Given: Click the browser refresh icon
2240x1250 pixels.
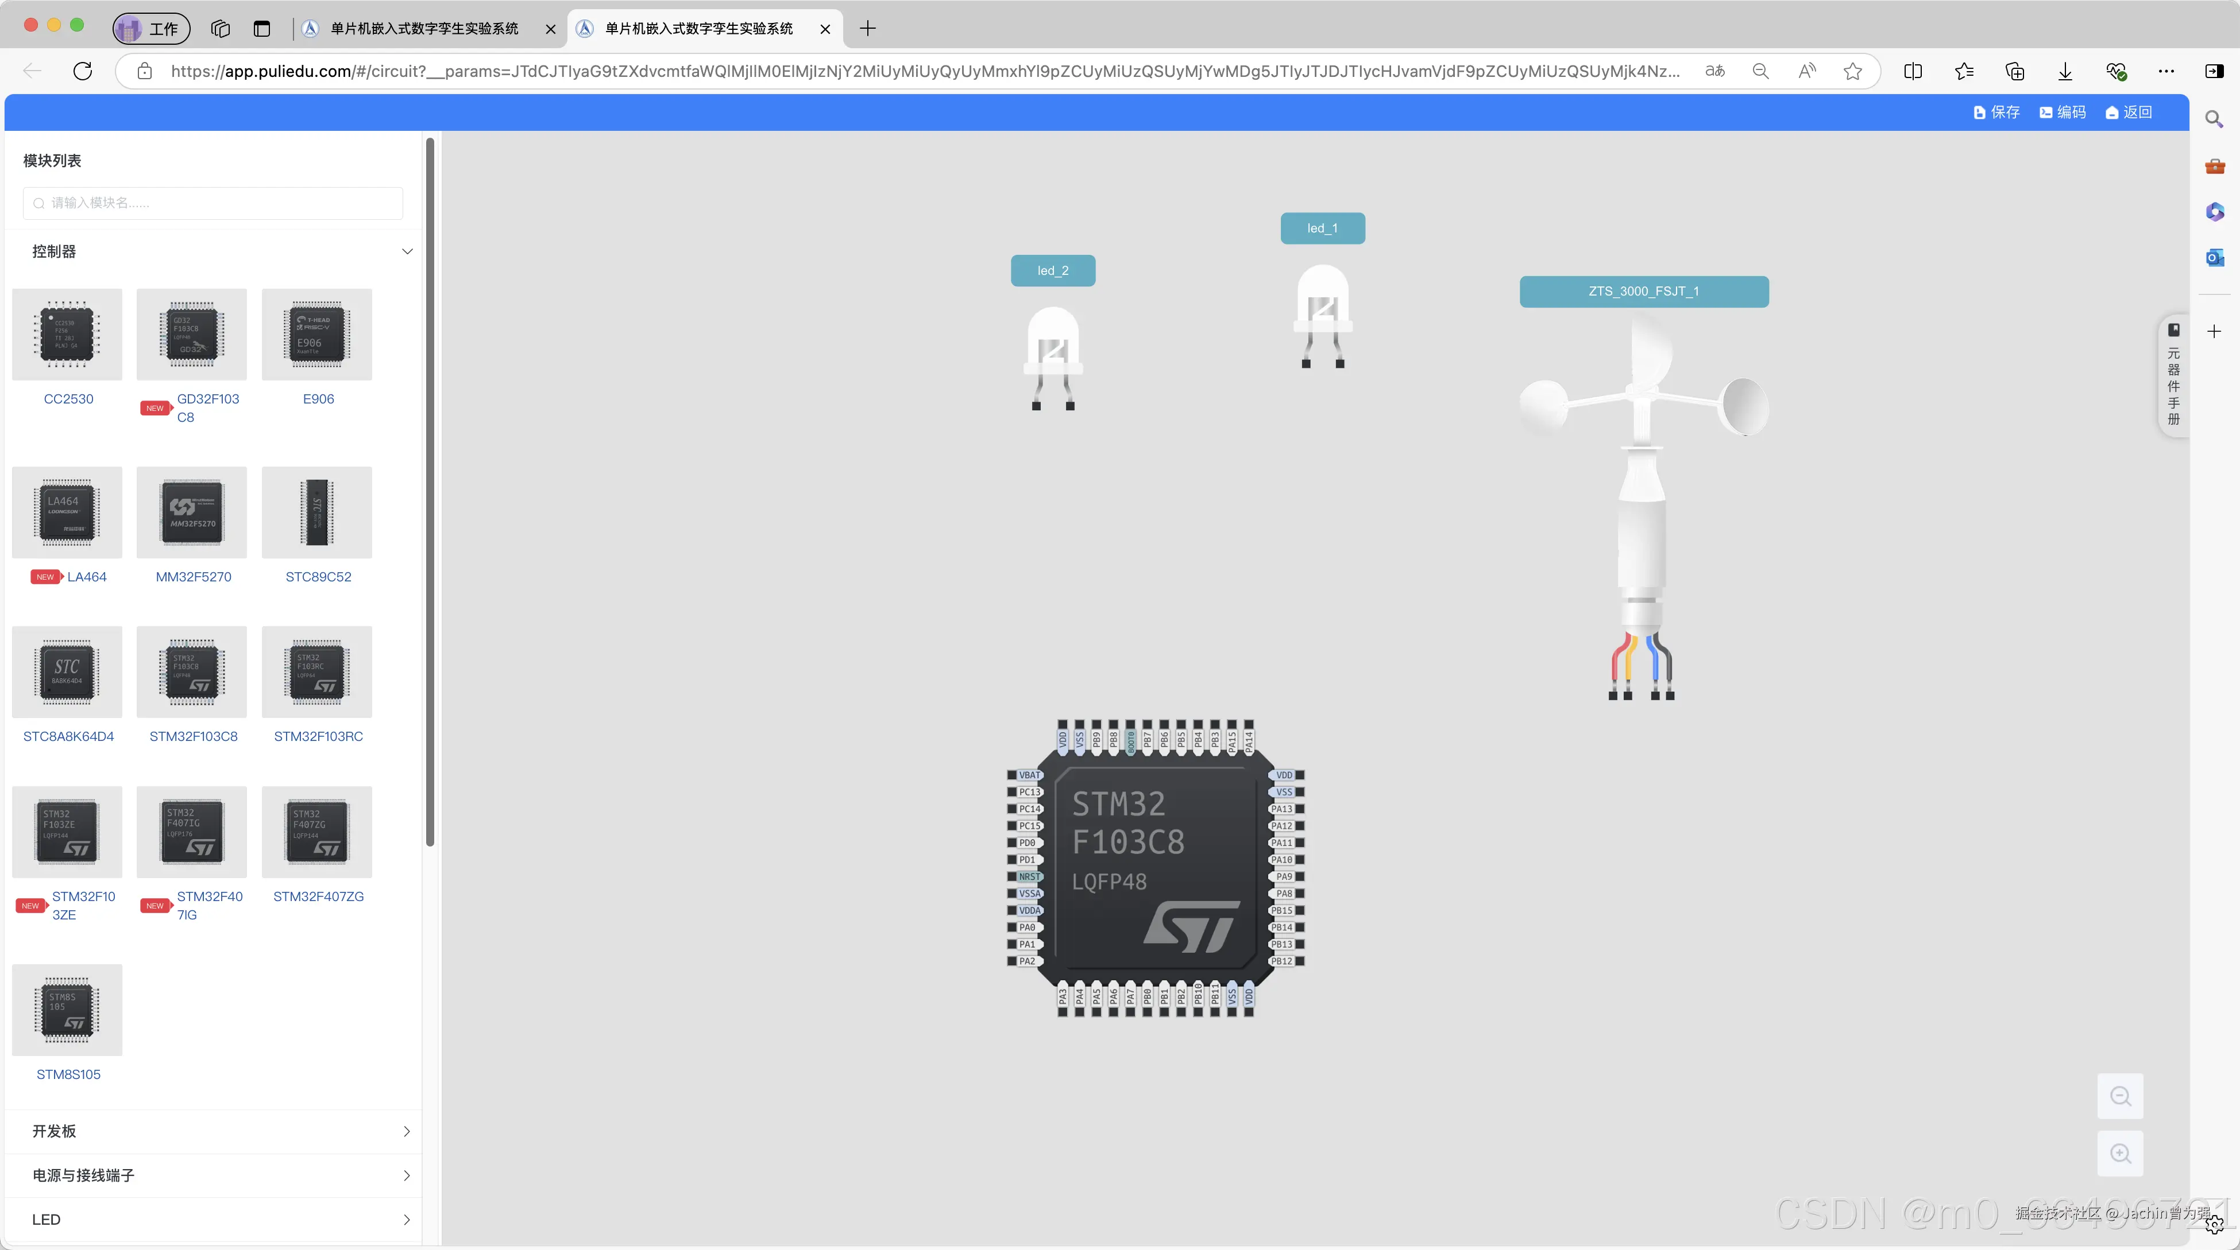Looking at the screenshot, I should (x=83, y=71).
